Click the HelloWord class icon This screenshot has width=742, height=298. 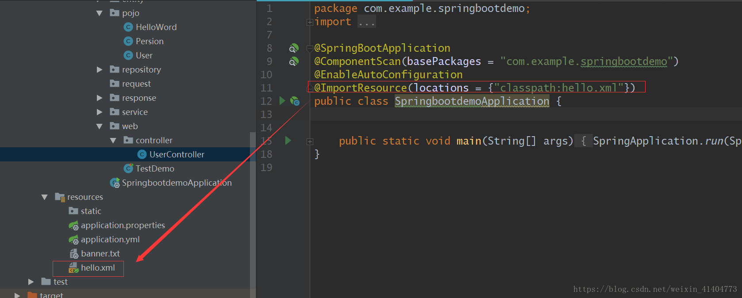(x=128, y=27)
